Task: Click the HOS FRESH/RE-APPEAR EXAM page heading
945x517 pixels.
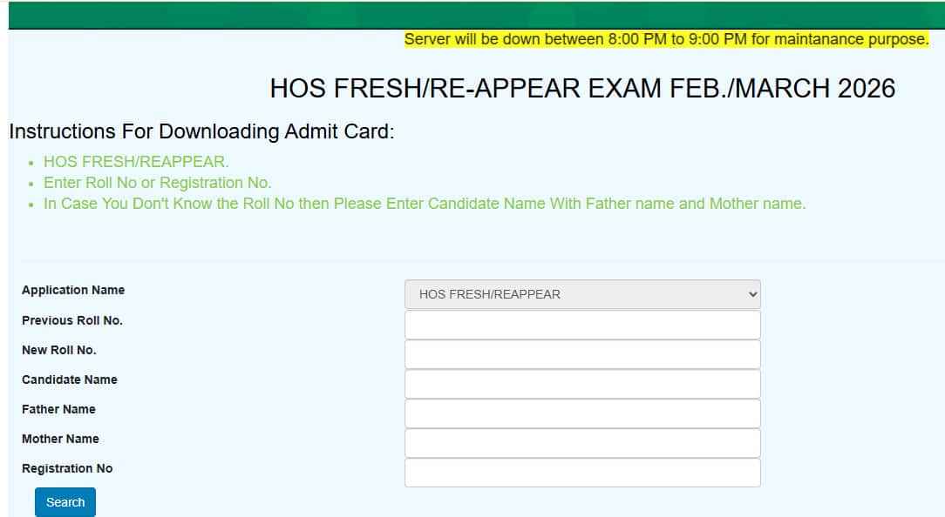Action: (x=582, y=88)
